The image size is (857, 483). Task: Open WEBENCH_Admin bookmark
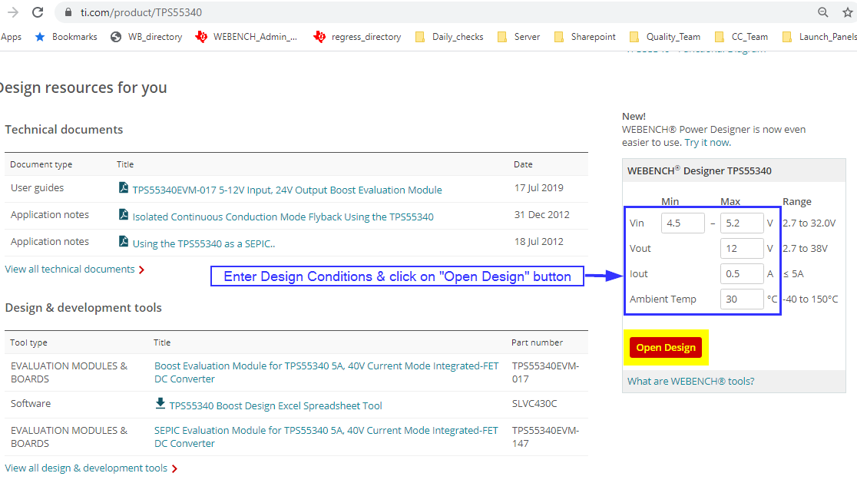247,37
